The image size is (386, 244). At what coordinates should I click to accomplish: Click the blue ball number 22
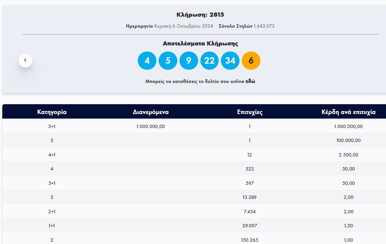click(x=210, y=61)
